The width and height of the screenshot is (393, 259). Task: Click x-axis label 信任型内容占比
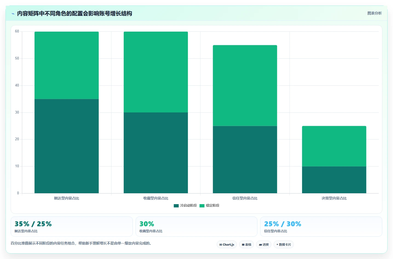245,198
